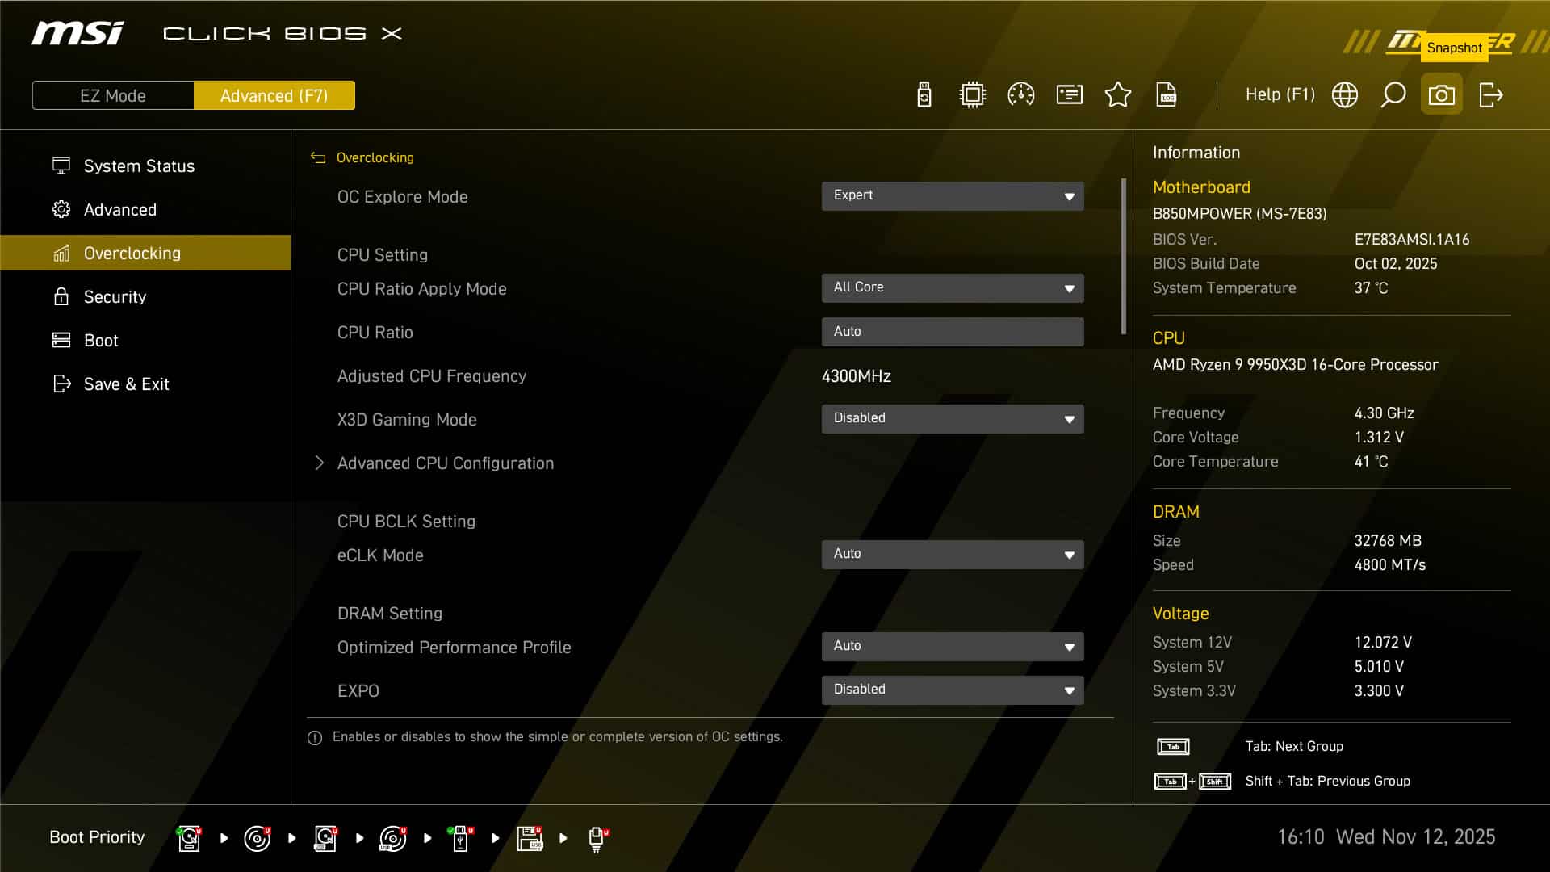This screenshot has height=872, width=1550.
Task: Open the M-Flash USB BIOS update tool
Action: (924, 95)
